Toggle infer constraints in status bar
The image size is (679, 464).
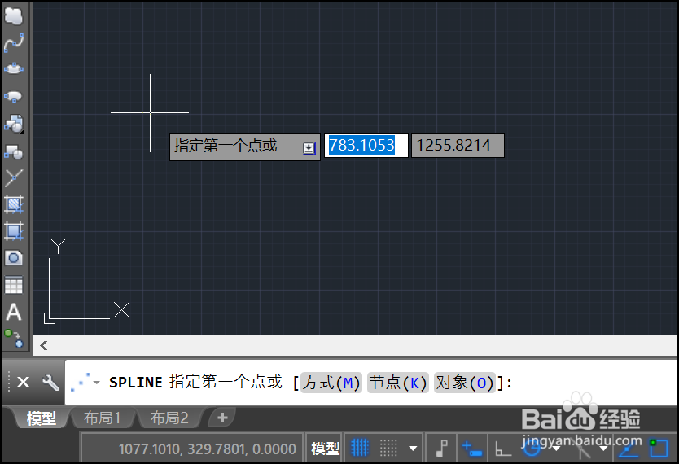coord(442,448)
